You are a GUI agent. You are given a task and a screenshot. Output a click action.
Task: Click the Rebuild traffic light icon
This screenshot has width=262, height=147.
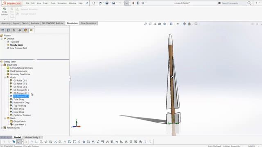coord(133,3)
